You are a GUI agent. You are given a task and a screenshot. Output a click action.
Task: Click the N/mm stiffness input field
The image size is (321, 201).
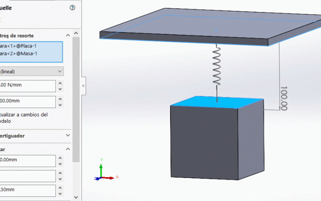tap(28, 86)
